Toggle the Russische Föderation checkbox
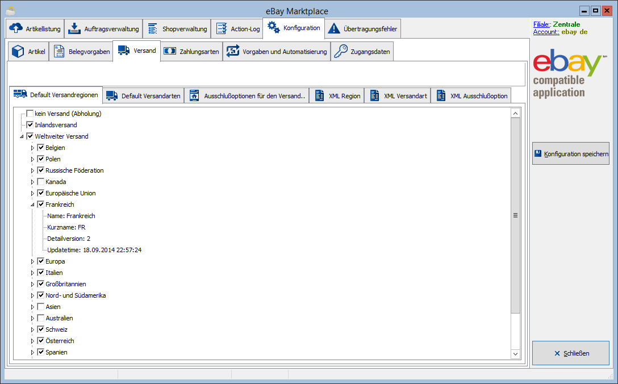 [x=40, y=170]
